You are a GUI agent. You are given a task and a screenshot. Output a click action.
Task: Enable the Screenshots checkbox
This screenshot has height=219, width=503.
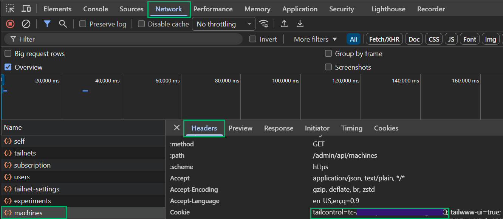[x=328, y=67]
